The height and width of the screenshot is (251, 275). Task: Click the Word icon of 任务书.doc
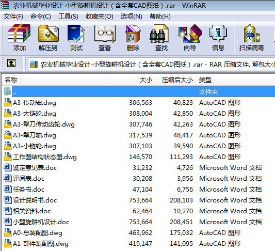point(8,189)
